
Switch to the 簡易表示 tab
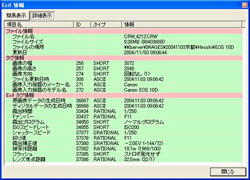click(x=16, y=15)
